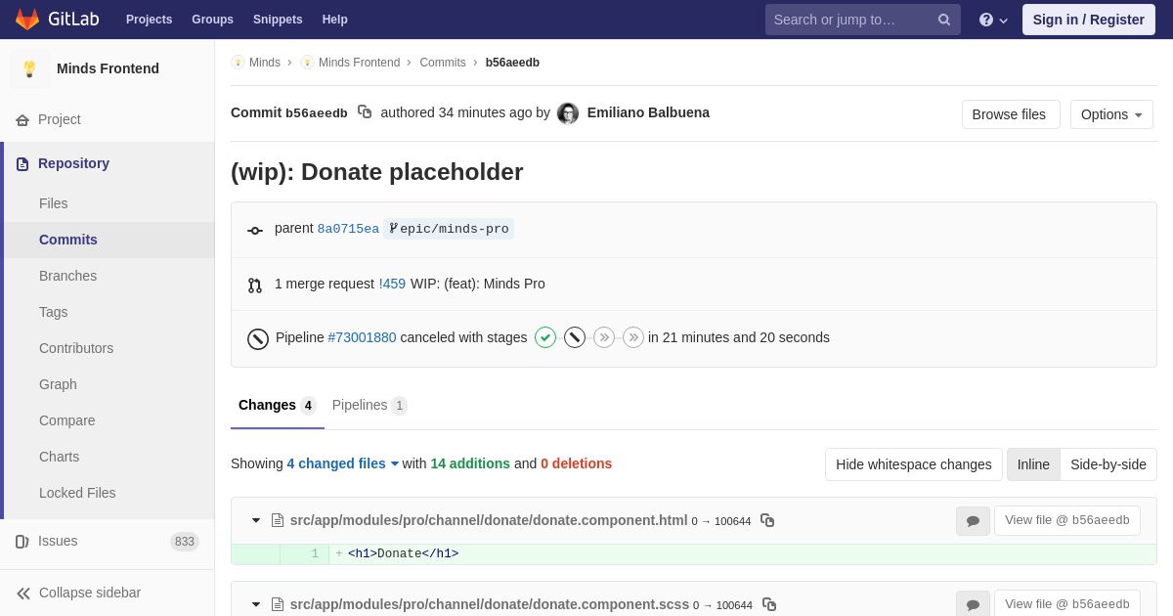Click the Minds lightbulb icon in breadcrumb
Screen dimensions: 1173x616
pyautogui.click(x=238, y=63)
